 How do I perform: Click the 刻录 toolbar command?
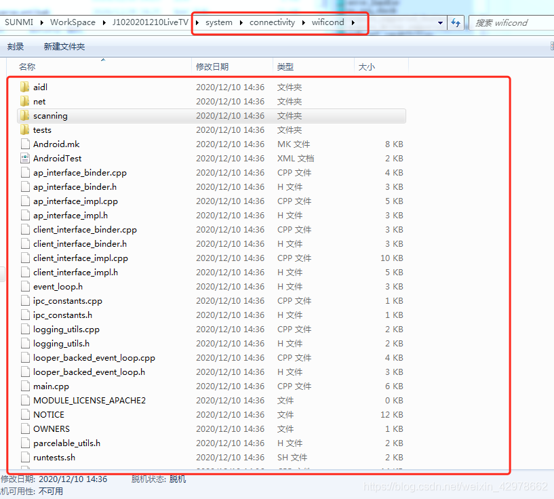(16, 47)
